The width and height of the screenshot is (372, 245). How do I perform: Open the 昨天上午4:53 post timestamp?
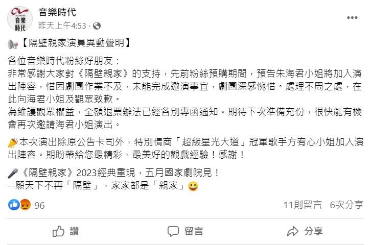point(62,26)
